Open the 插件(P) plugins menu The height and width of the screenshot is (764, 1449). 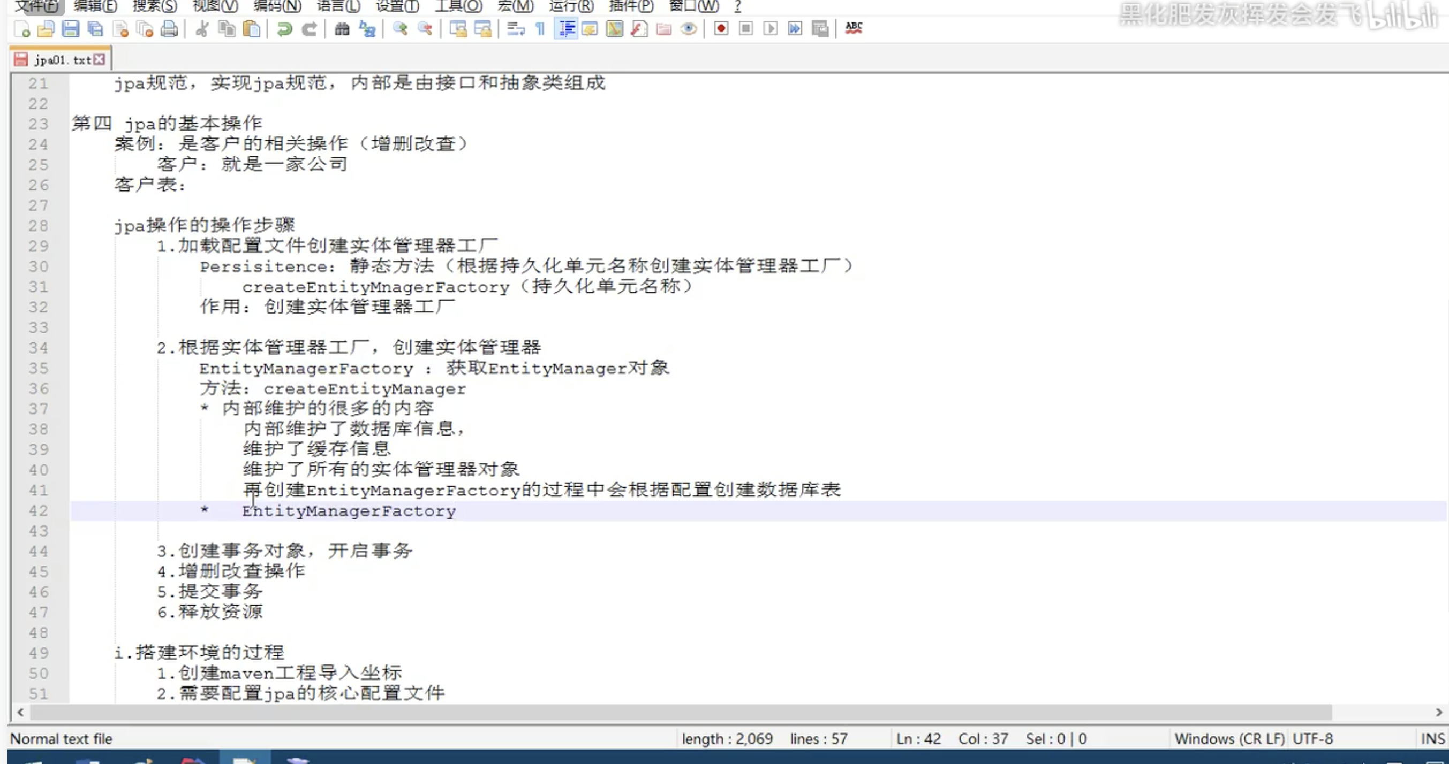631,6
